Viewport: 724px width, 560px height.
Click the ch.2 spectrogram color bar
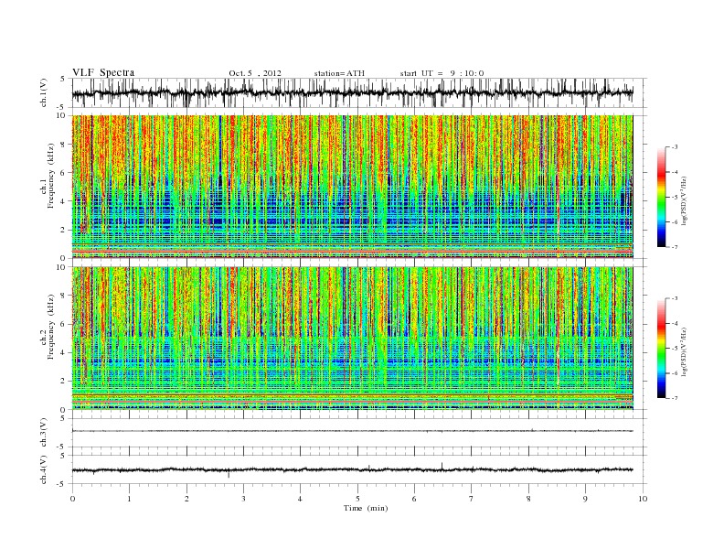tap(661, 349)
